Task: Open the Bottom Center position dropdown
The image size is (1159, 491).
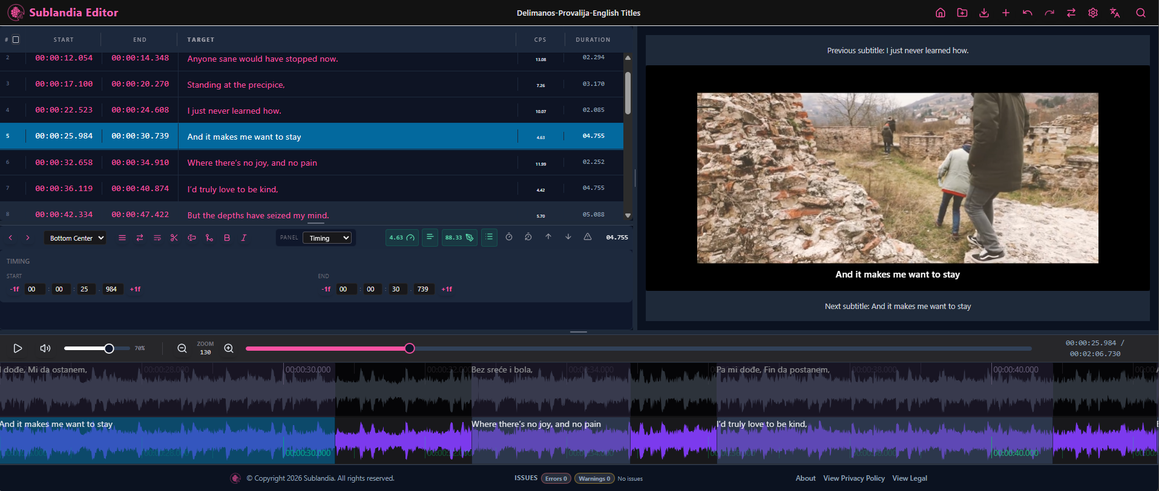Action: (76, 238)
